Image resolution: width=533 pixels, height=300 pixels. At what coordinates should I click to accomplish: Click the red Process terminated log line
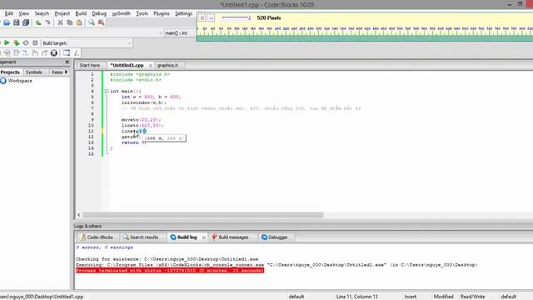point(170,271)
